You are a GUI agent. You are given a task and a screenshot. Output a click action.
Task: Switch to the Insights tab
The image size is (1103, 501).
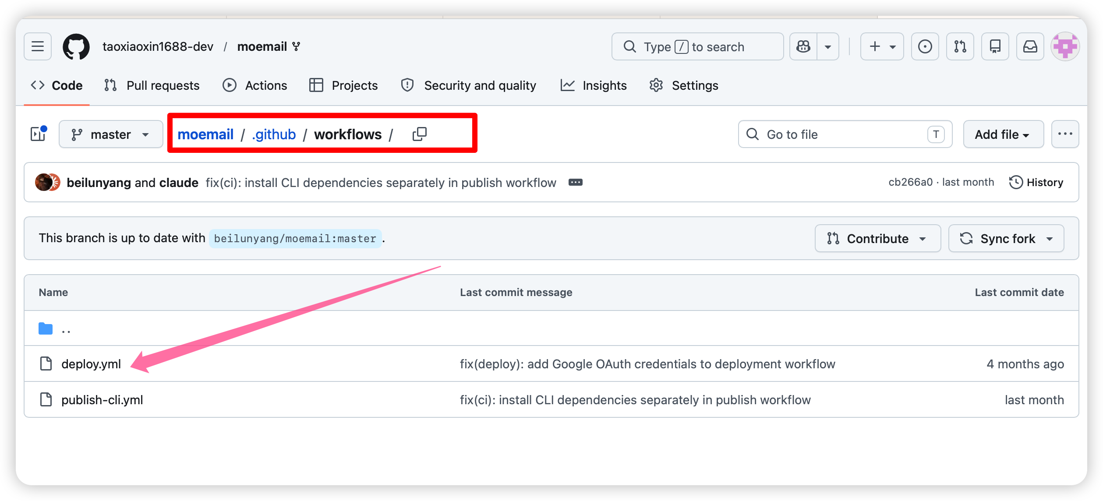594,85
